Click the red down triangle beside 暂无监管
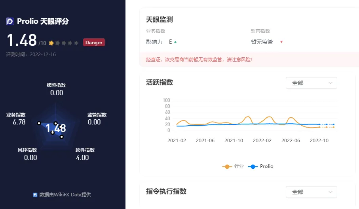Viewport: 359px width, 209px height. 281,42
